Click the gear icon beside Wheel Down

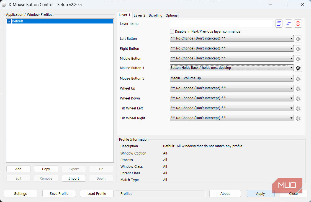coord(298,99)
